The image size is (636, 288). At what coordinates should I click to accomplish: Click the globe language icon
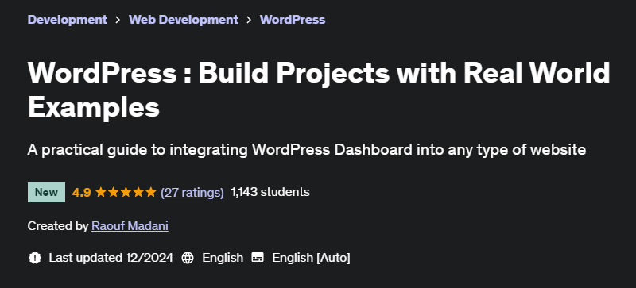188,258
